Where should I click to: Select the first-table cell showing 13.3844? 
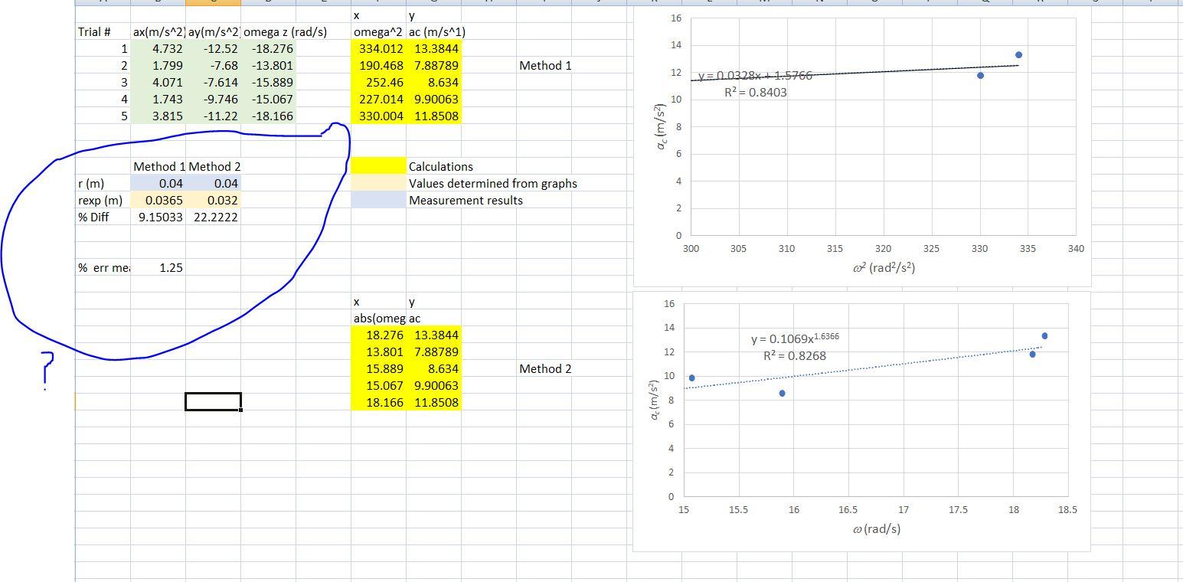[x=433, y=48]
